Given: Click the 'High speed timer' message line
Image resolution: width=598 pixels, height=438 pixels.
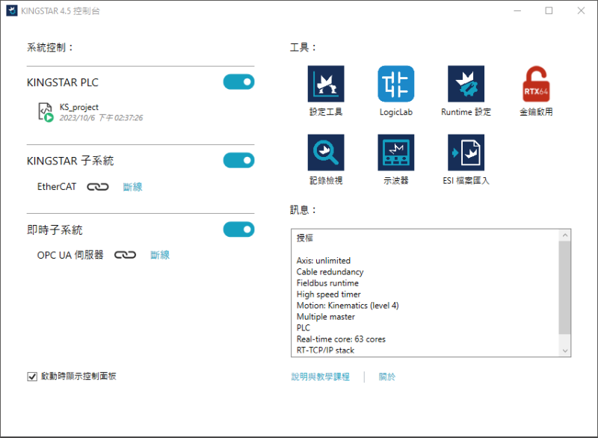Looking at the screenshot, I should (x=328, y=294).
